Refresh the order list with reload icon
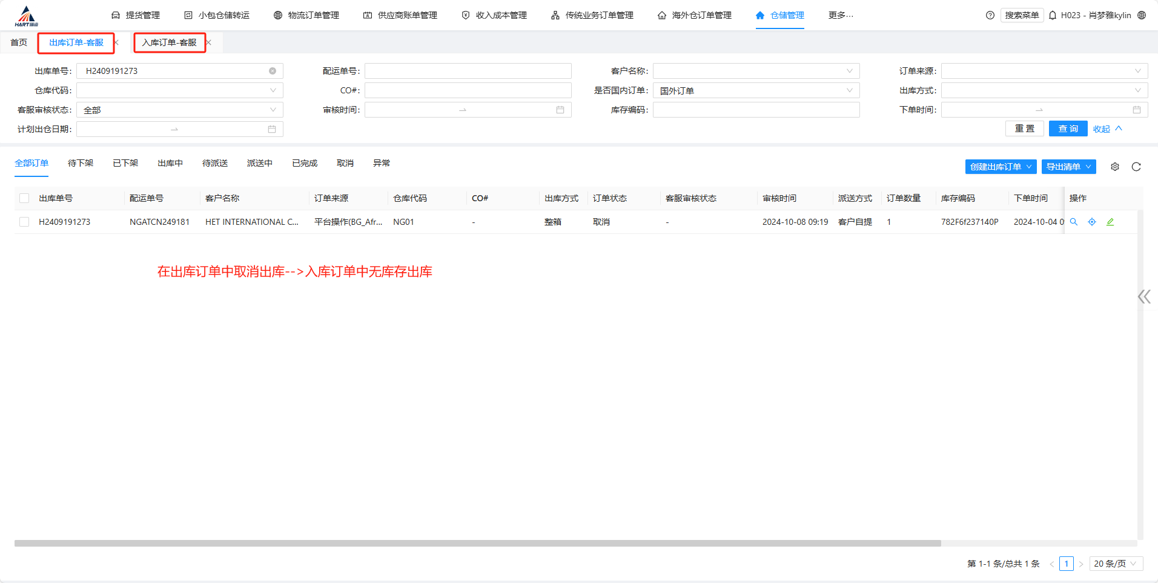The height and width of the screenshot is (583, 1158). coord(1136,167)
